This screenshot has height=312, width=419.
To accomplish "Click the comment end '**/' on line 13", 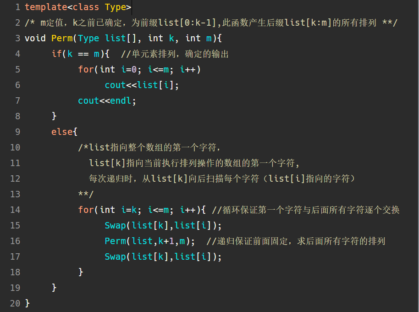I will point(86,194).
